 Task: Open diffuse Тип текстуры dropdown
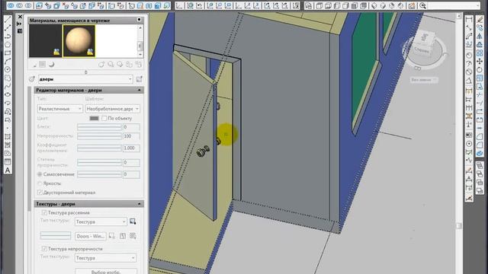(x=101, y=221)
